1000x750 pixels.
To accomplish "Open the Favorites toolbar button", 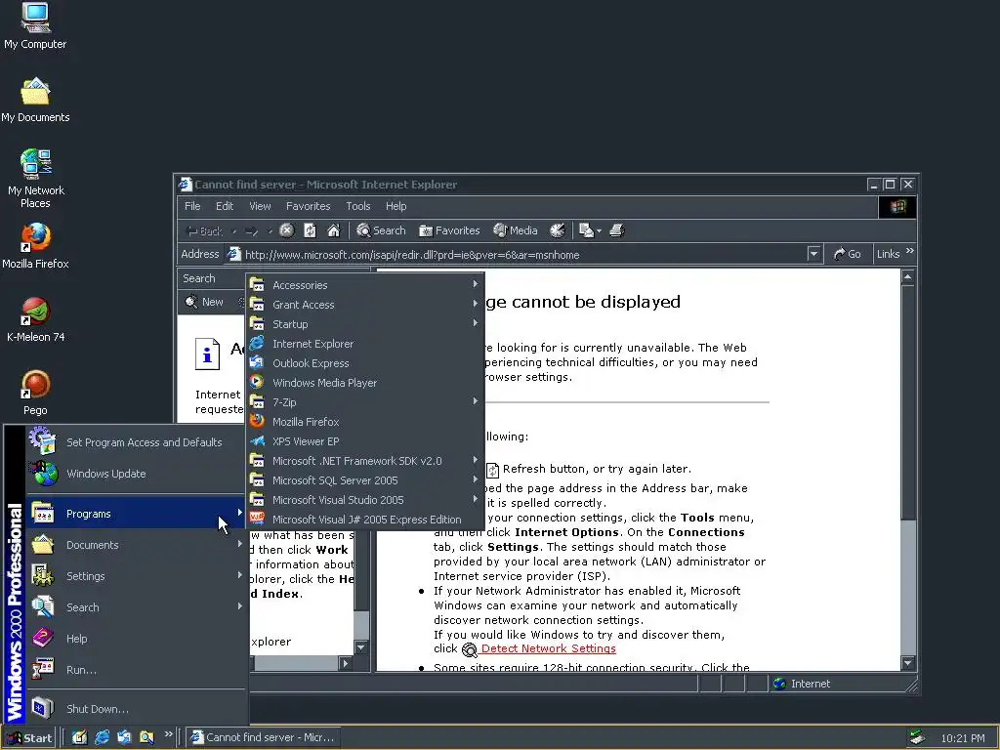I will 449,230.
